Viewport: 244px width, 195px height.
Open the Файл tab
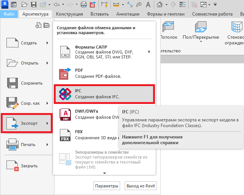click(x=9, y=14)
